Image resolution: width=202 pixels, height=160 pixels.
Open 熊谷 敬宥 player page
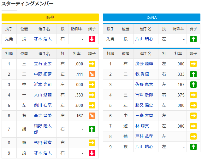[43, 143]
